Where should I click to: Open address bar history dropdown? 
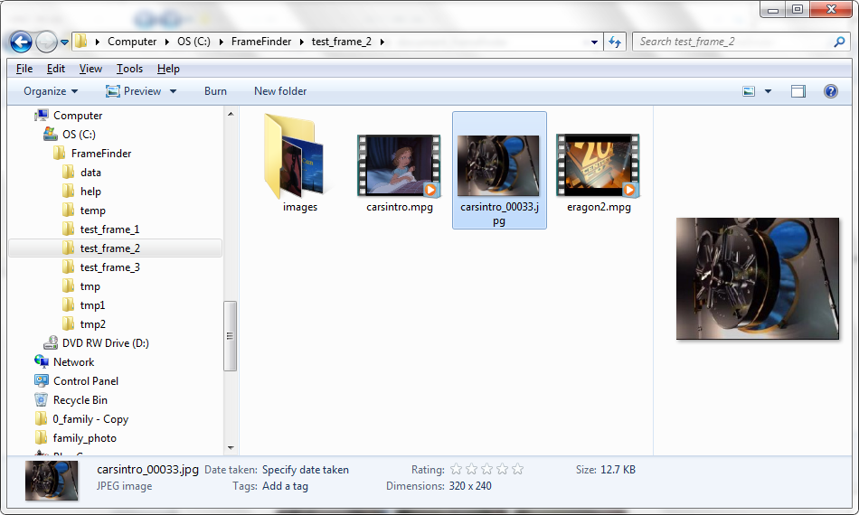(594, 42)
